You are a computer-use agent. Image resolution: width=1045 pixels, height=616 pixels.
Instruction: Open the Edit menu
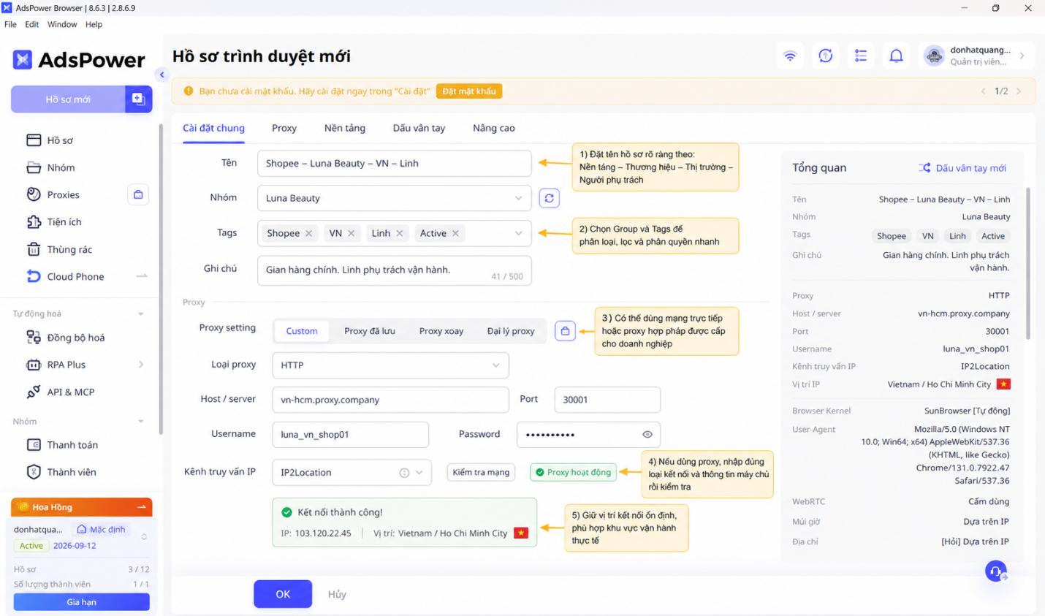pyautogui.click(x=31, y=24)
